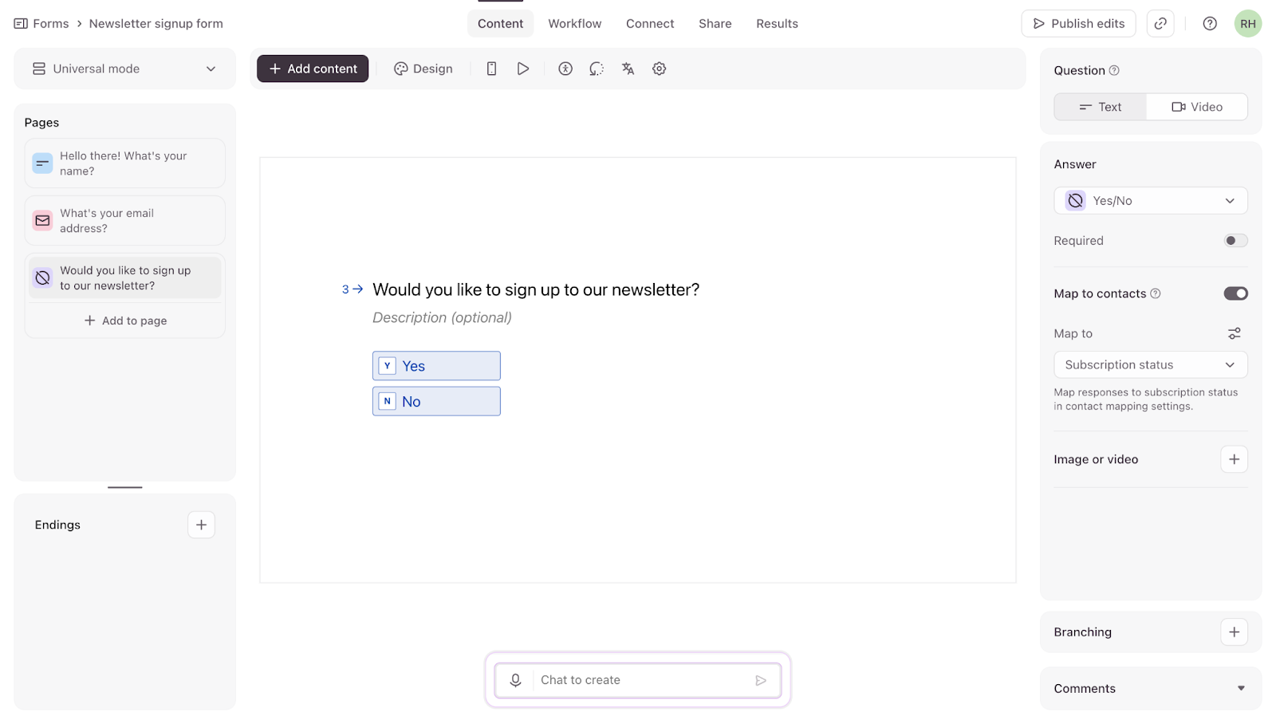Go to the Results tab

[x=777, y=24]
